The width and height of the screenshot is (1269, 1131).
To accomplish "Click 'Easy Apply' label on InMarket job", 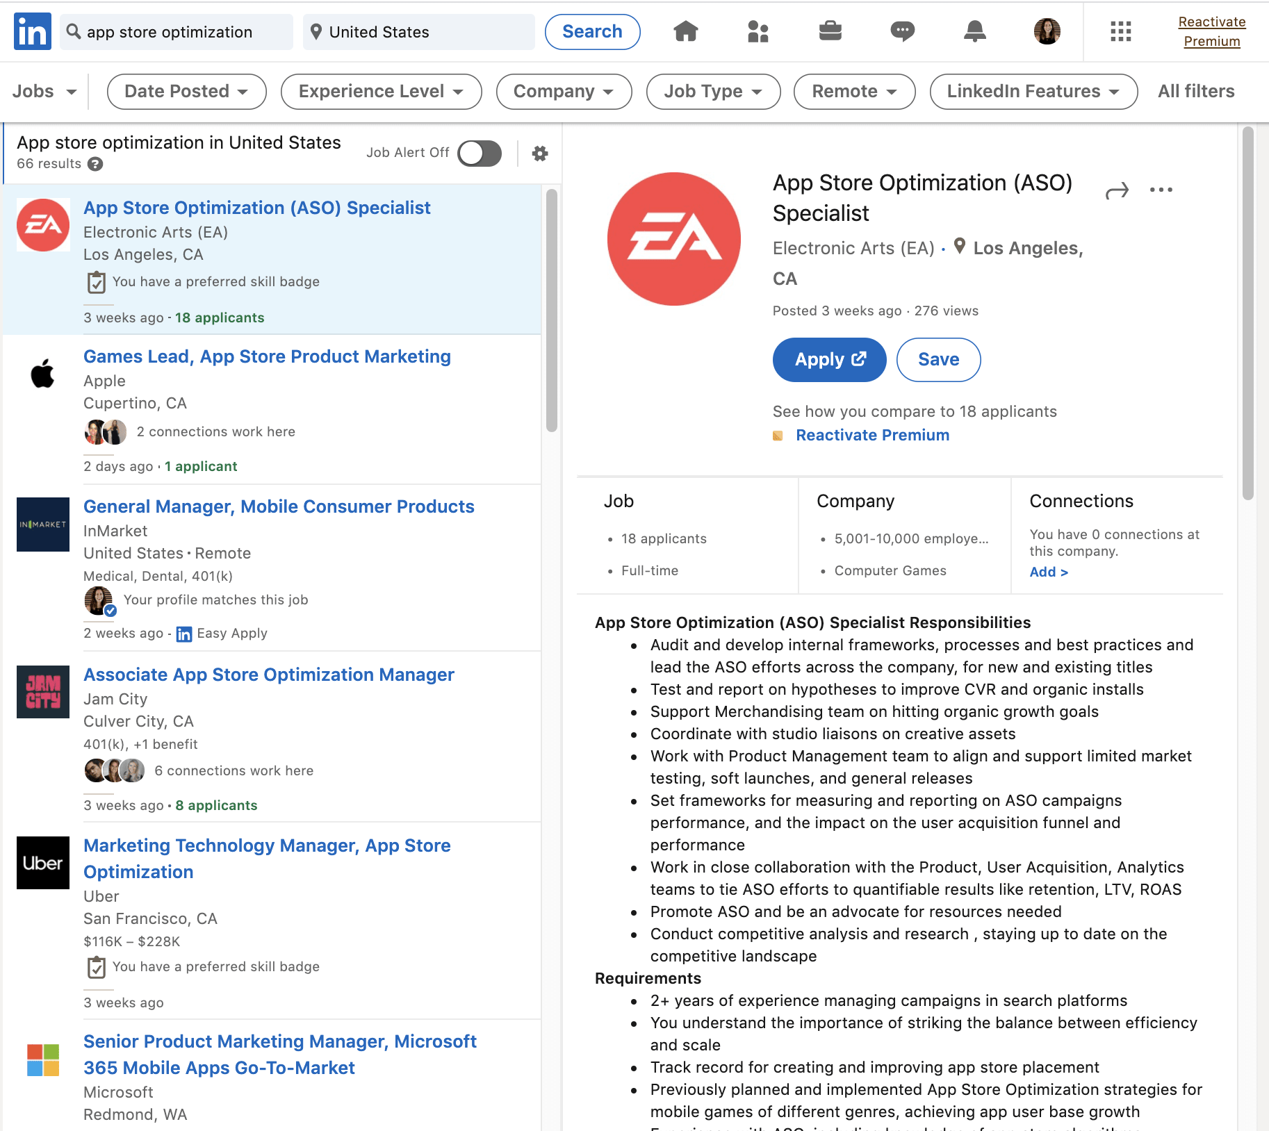I will coord(232,634).
